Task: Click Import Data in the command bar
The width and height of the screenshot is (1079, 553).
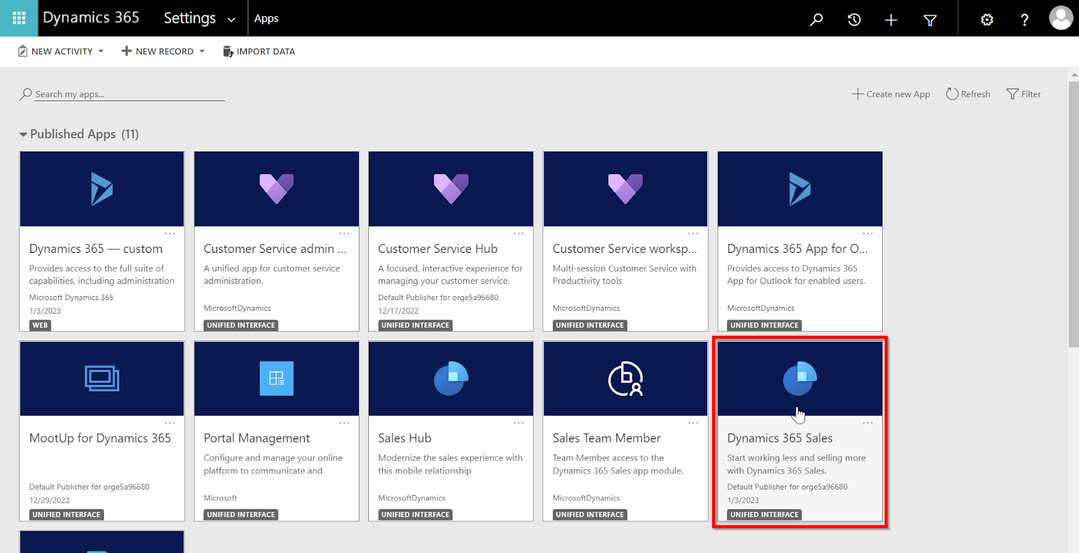Action: tap(259, 51)
